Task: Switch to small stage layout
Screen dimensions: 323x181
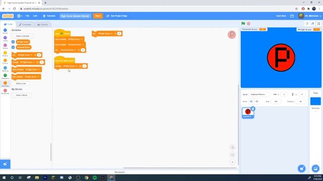Action: (x=307, y=24)
